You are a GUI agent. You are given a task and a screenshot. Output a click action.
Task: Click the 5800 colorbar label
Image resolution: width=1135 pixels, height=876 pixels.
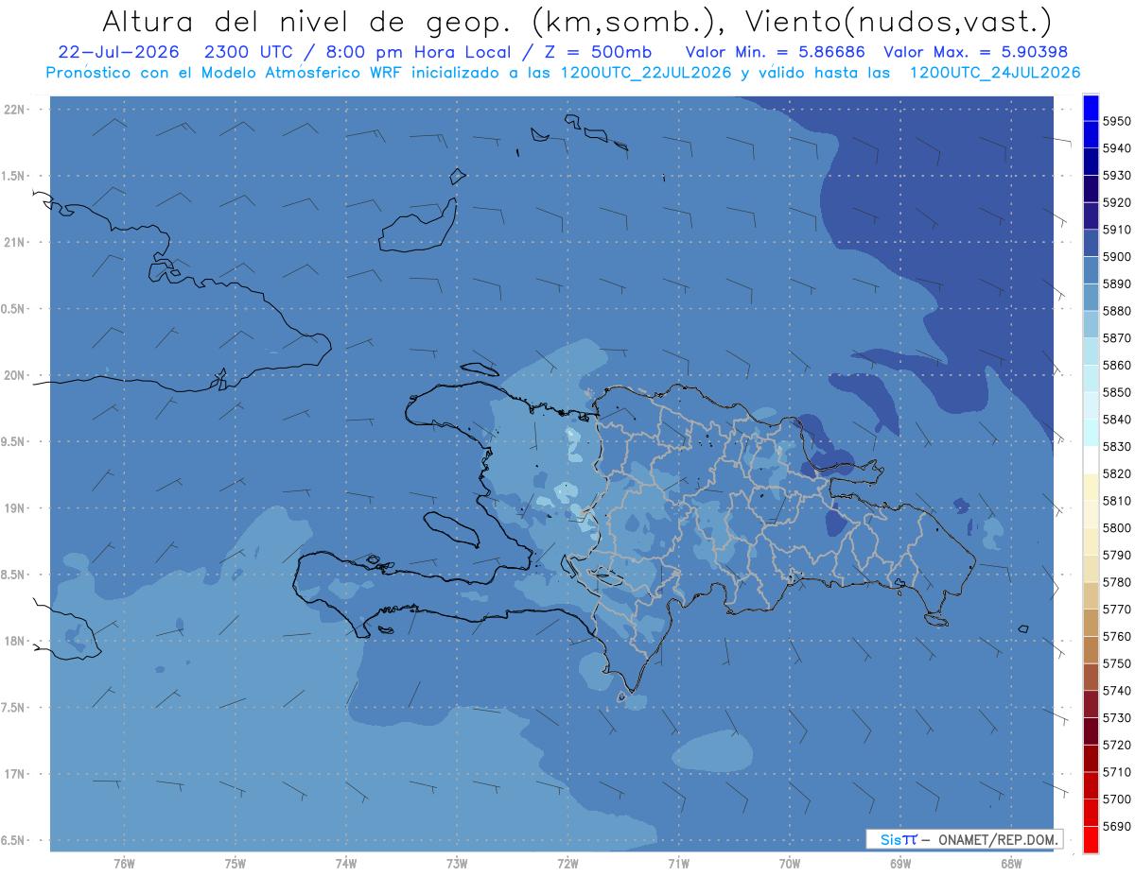1116,527
